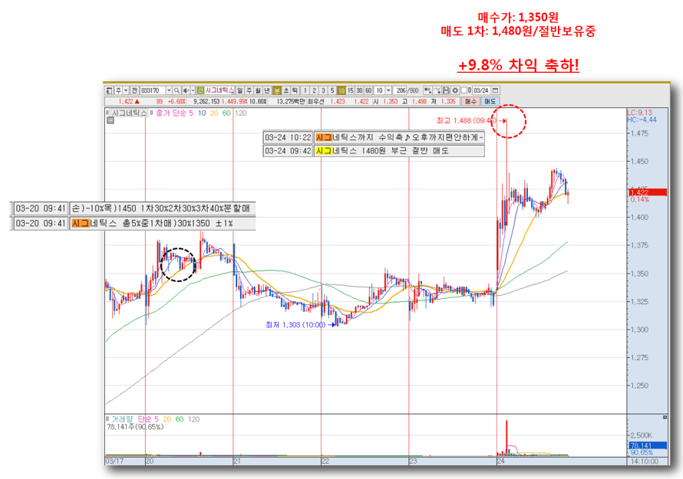
Task: Select the highlighted 10-minute interval button
Action: (341, 90)
